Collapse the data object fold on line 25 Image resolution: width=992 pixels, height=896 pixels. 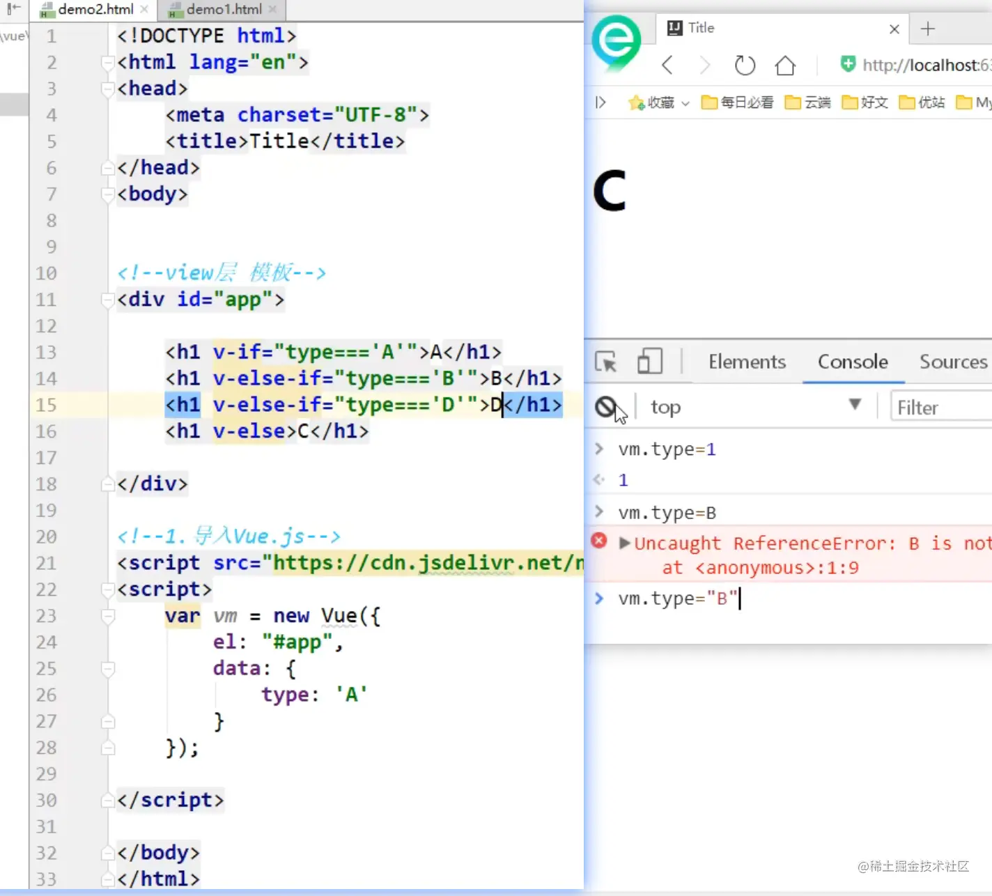coord(108,670)
